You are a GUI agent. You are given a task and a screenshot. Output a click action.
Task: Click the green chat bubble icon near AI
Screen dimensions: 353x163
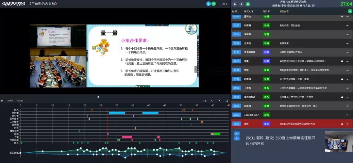pos(214,4)
